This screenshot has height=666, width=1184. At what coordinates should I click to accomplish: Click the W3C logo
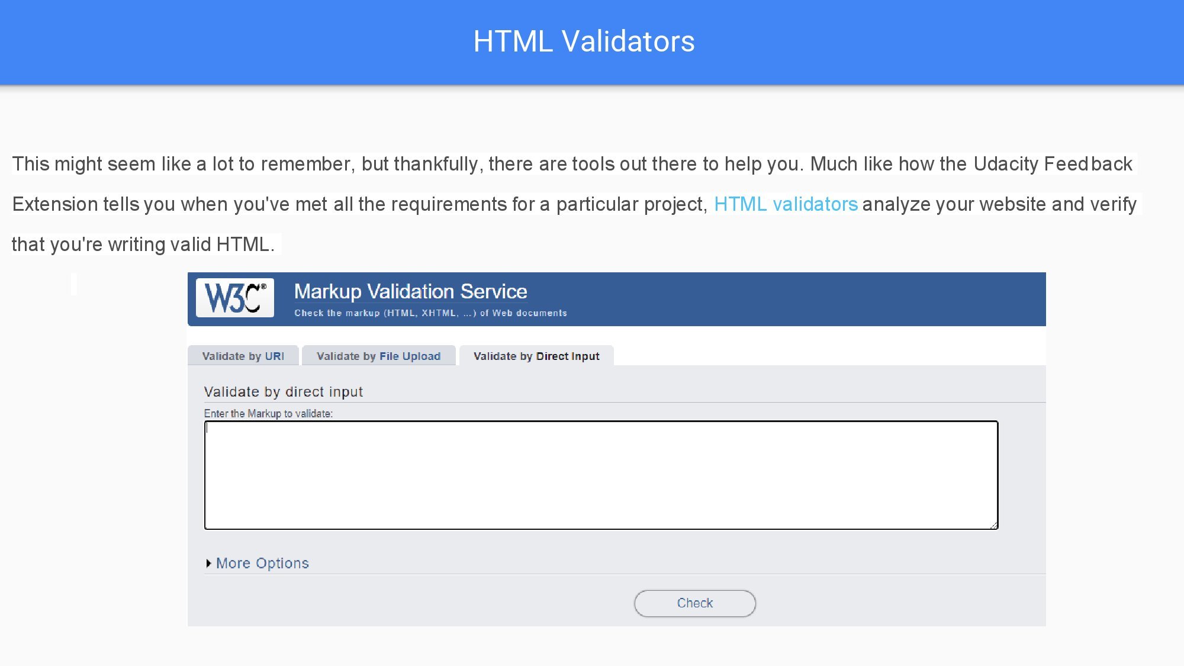[x=235, y=298]
